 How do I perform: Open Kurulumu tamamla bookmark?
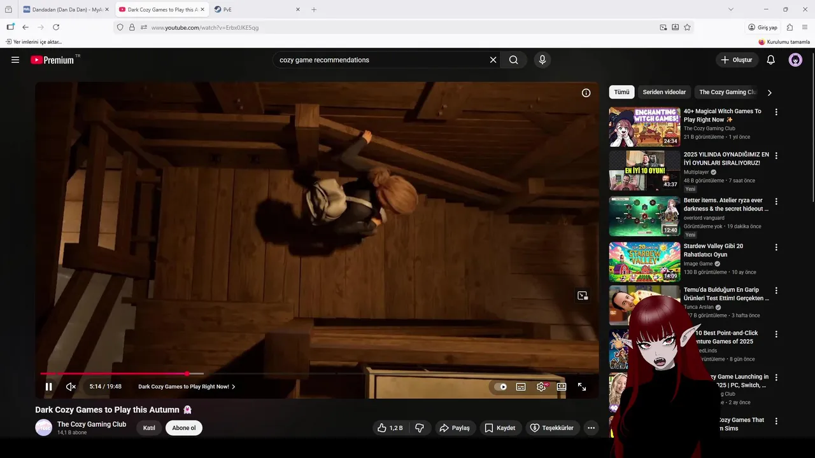(784, 42)
